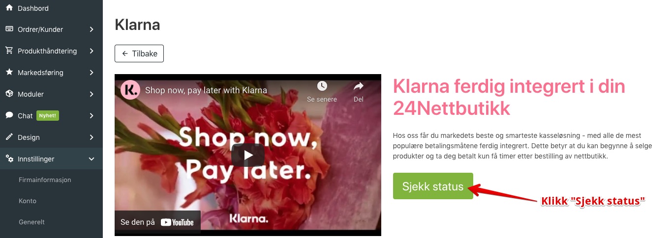Image resolution: width=671 pixels, height=238 pixels.
Task: Click the green Sjekk status button
Action: 433,186
